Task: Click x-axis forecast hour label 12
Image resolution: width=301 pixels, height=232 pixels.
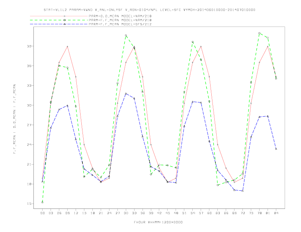Action: (x=76, y=213)
